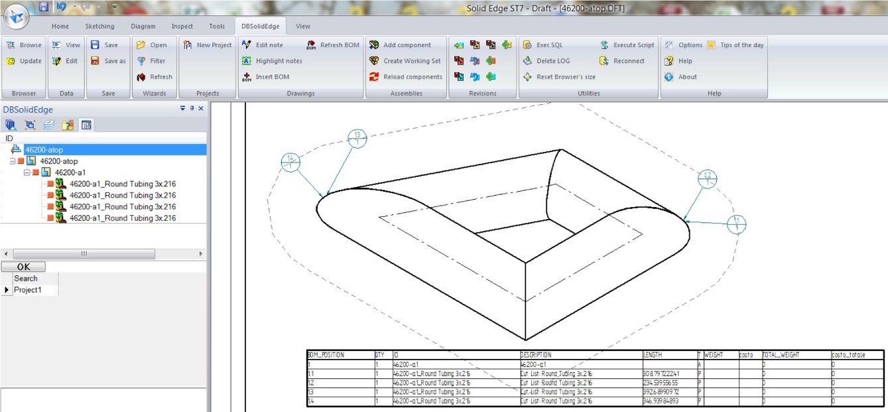Close the DBSolidEdge side panel
This screenshot has width=888, height=412.
[x=201, y=108]
